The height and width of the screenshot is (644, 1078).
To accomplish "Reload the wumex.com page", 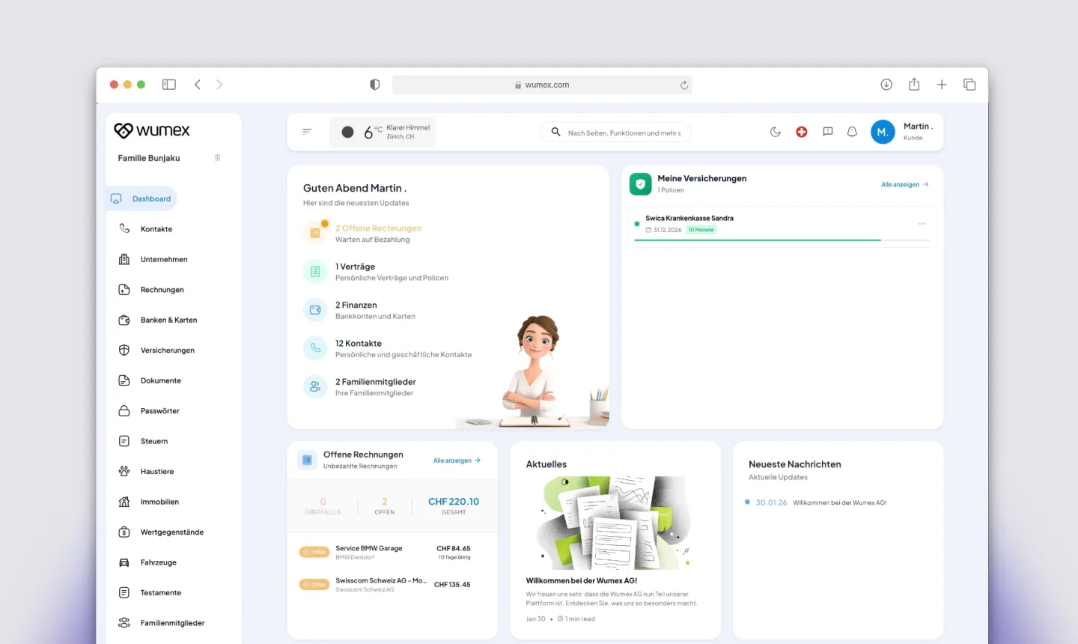I will click(683, 85).
